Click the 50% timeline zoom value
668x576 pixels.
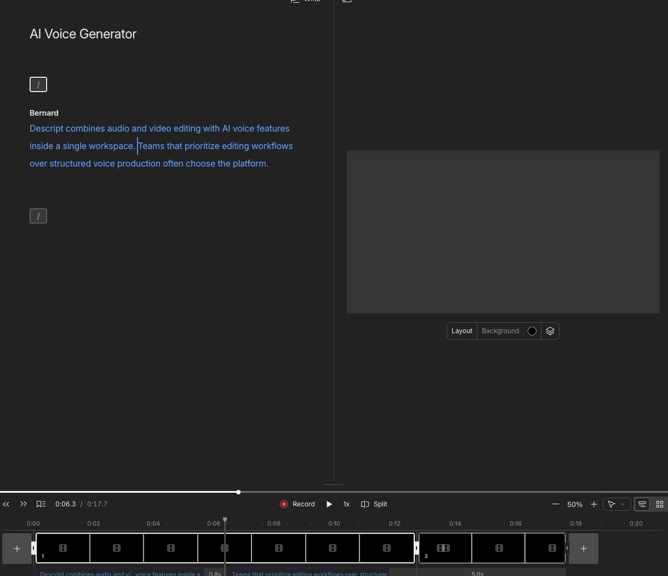click(x=575, y=504)
